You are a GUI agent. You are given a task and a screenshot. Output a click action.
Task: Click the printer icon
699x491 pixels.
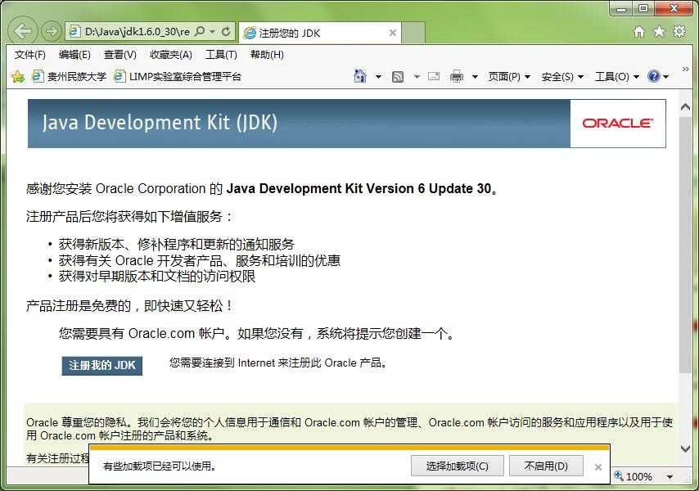[x=457, y=76]
